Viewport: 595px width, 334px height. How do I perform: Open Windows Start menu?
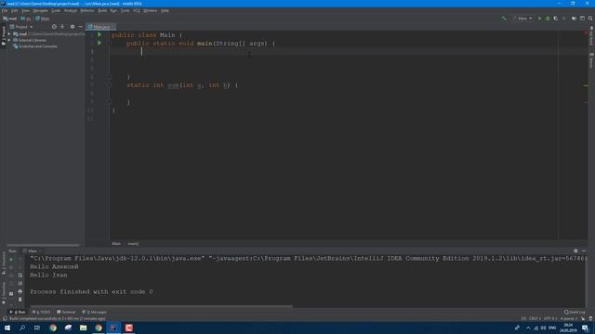[x=7, y=328]
